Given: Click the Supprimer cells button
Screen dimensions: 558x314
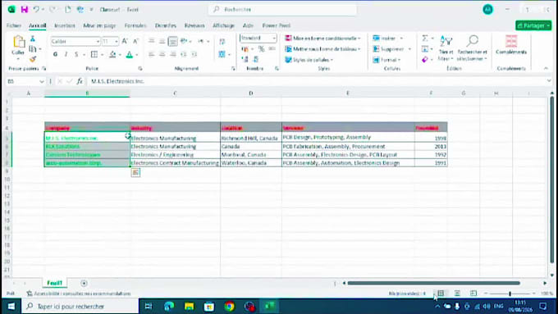Looking at the screenshot, I should [x=391, y=48].
